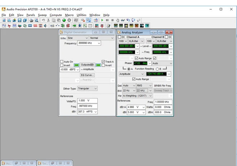
Task: Toggle Invert checkbox beside CHA button
Action: point(62,65)
